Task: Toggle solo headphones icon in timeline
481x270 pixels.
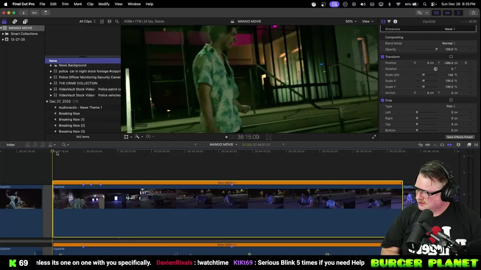Action: click(442, 145)
